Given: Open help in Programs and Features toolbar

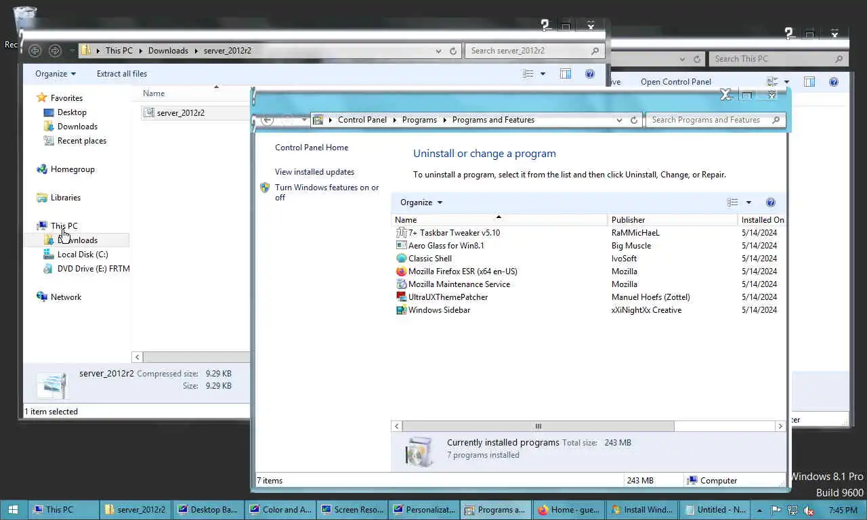Looking at the screenshot, I should 770,202.
